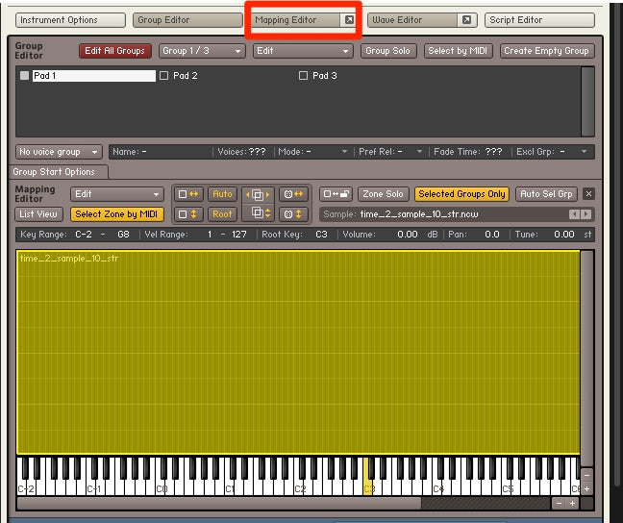Switch to the Group Start Options tab
This screenshot has width=623, height=523.
point(54,172)
